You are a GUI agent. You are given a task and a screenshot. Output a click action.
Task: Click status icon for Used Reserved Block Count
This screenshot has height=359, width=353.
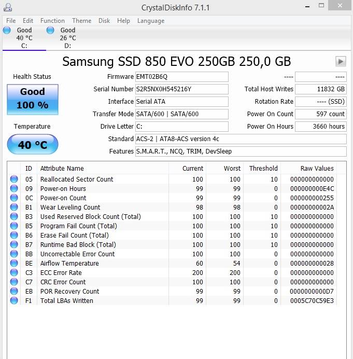point(14,216)
